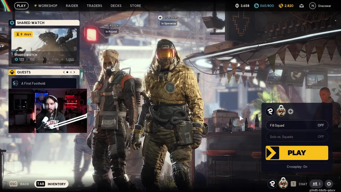Screen dimensions: 341x192
Task: Toggle Solo vs. Squads option
Action: (x=297, y=137)
